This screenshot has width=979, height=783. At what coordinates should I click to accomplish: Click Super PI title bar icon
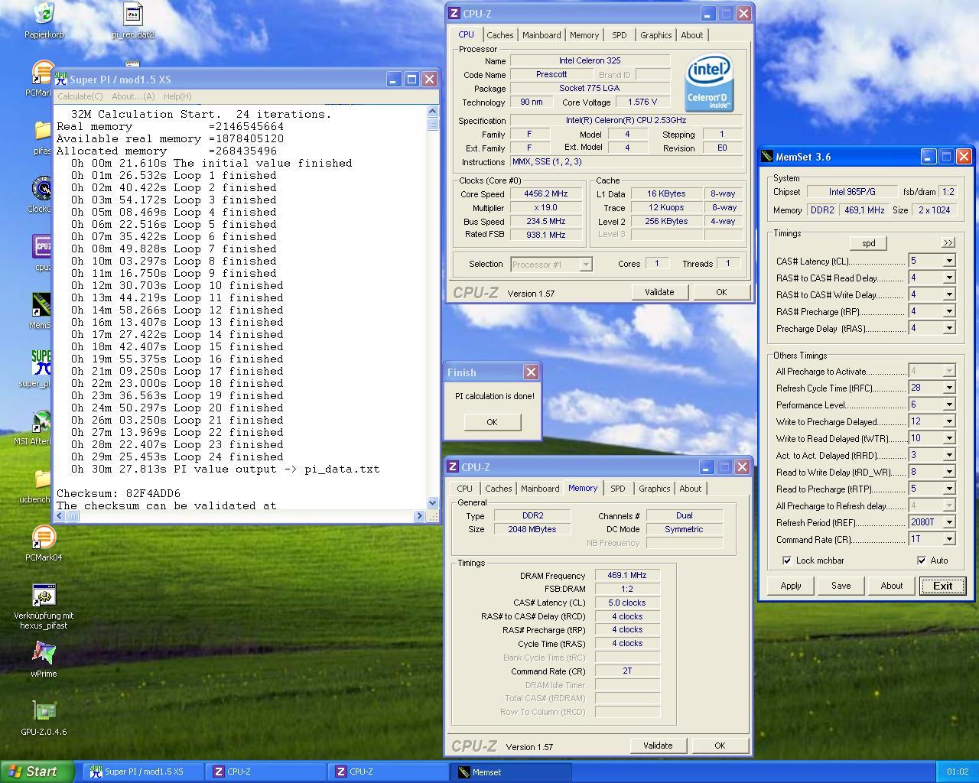61,79
